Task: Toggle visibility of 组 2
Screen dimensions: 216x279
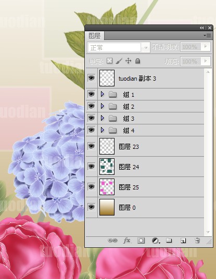Action: pyautogui.click(x=92, y=106)
